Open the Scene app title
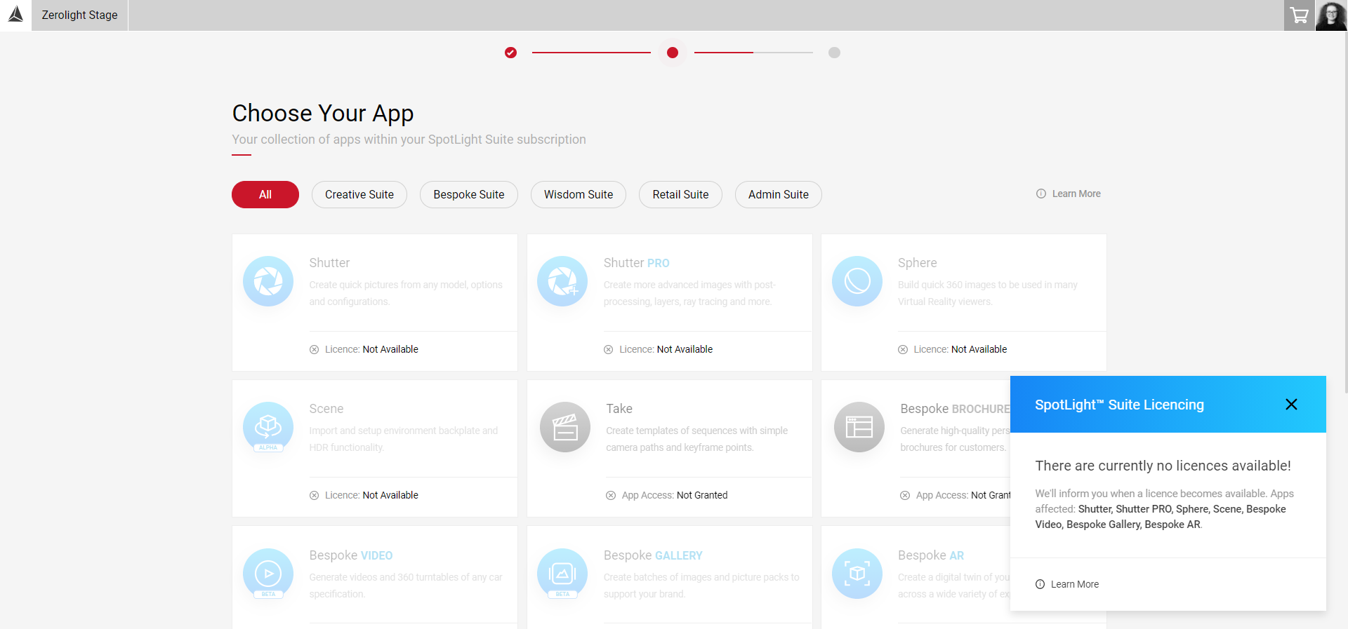The width and height of the screenshot is (1348, 629). coord(326,409)
